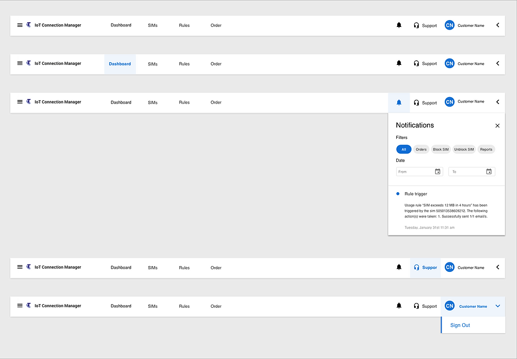The width and height of the screenshot is (517, 359).
Task: Select the All notifications filter chip
Action: pos(404,149)
